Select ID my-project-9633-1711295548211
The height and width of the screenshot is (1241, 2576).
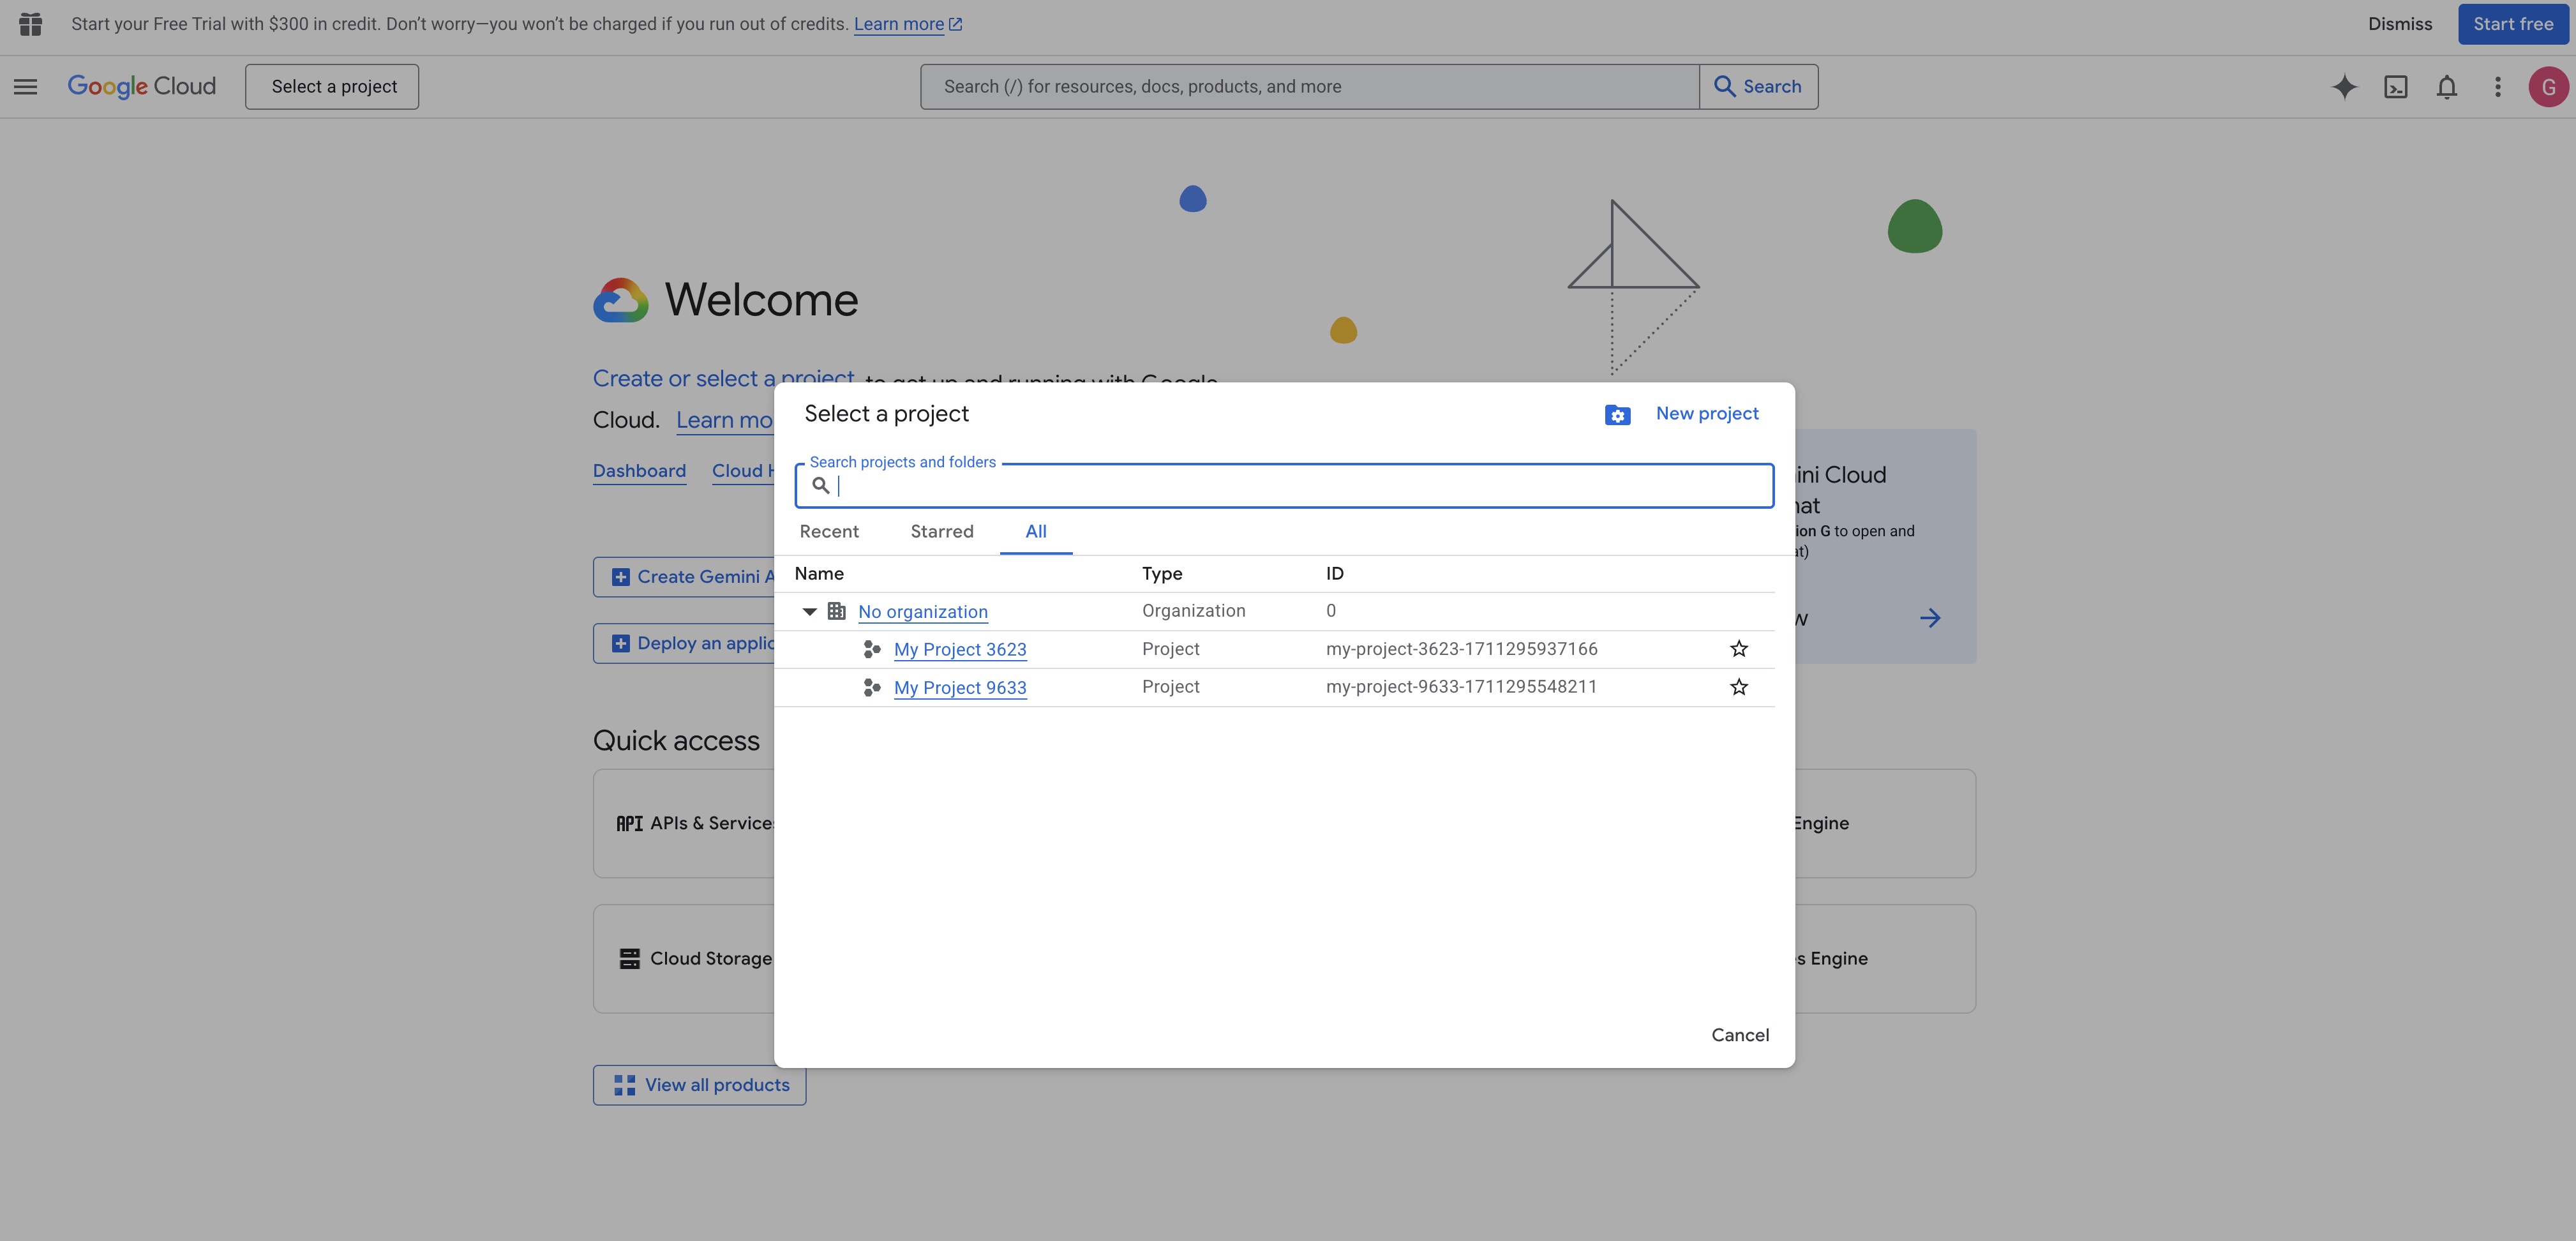pyautogui.click(x=1461, y=687)
